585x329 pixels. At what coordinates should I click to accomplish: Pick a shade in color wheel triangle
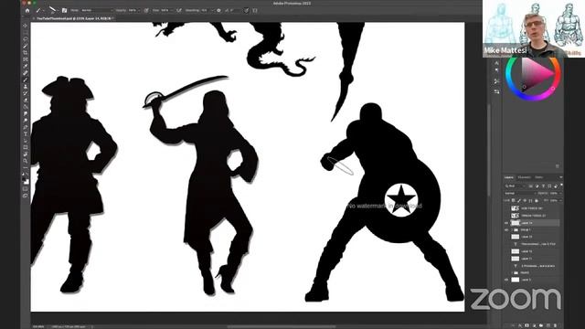click(535, 74)
